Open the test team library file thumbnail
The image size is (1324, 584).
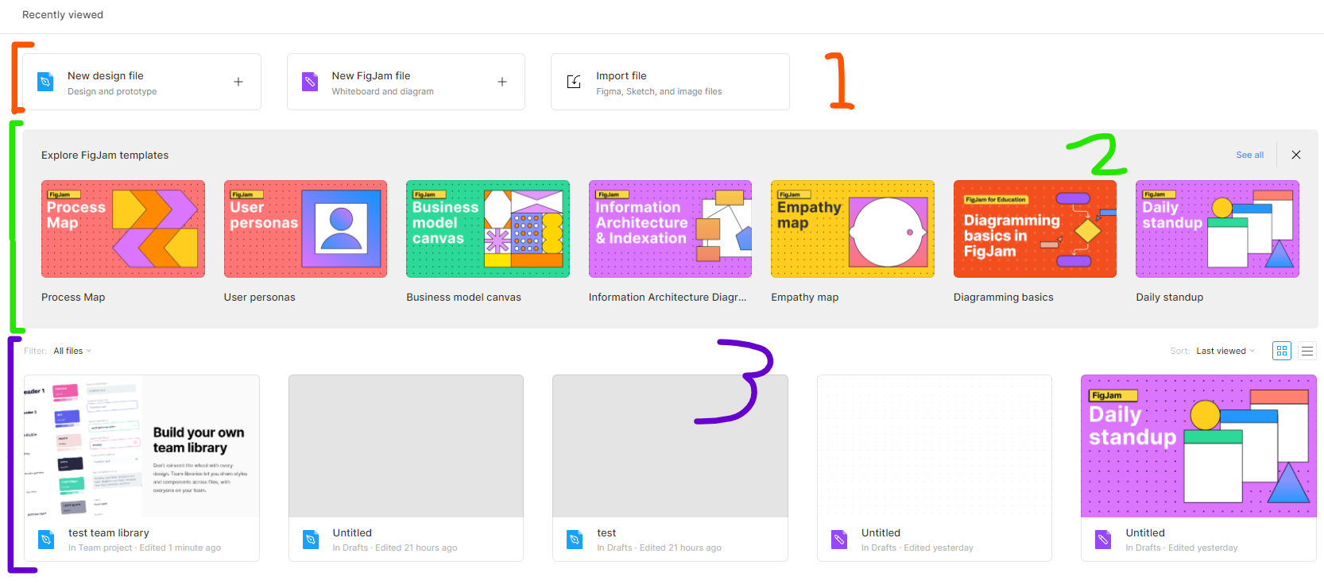tap(141, 446)
